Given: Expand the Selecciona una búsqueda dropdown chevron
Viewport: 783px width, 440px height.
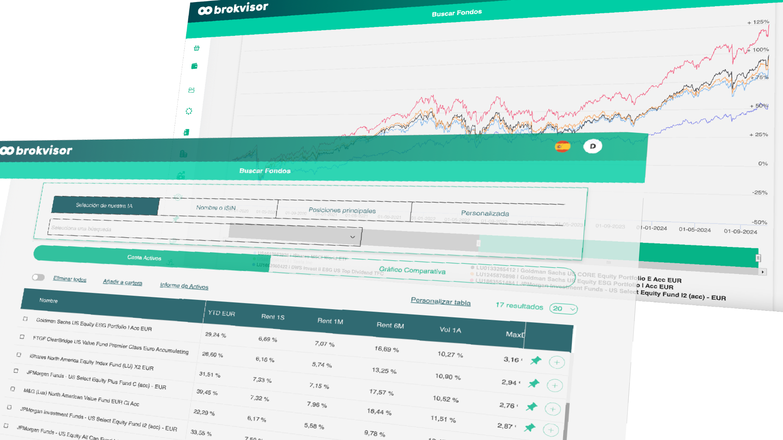Looking at the screenshot, I should coord(352,237).
